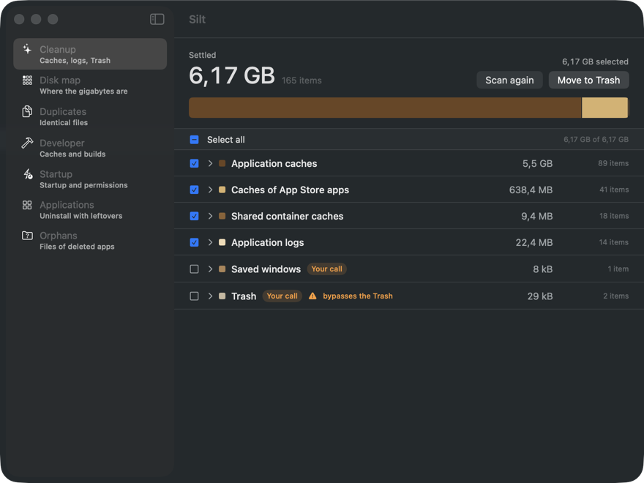The image size is (644, 483).
Task: Expand the Trash row chevron
Action: [x=210, y=296]
